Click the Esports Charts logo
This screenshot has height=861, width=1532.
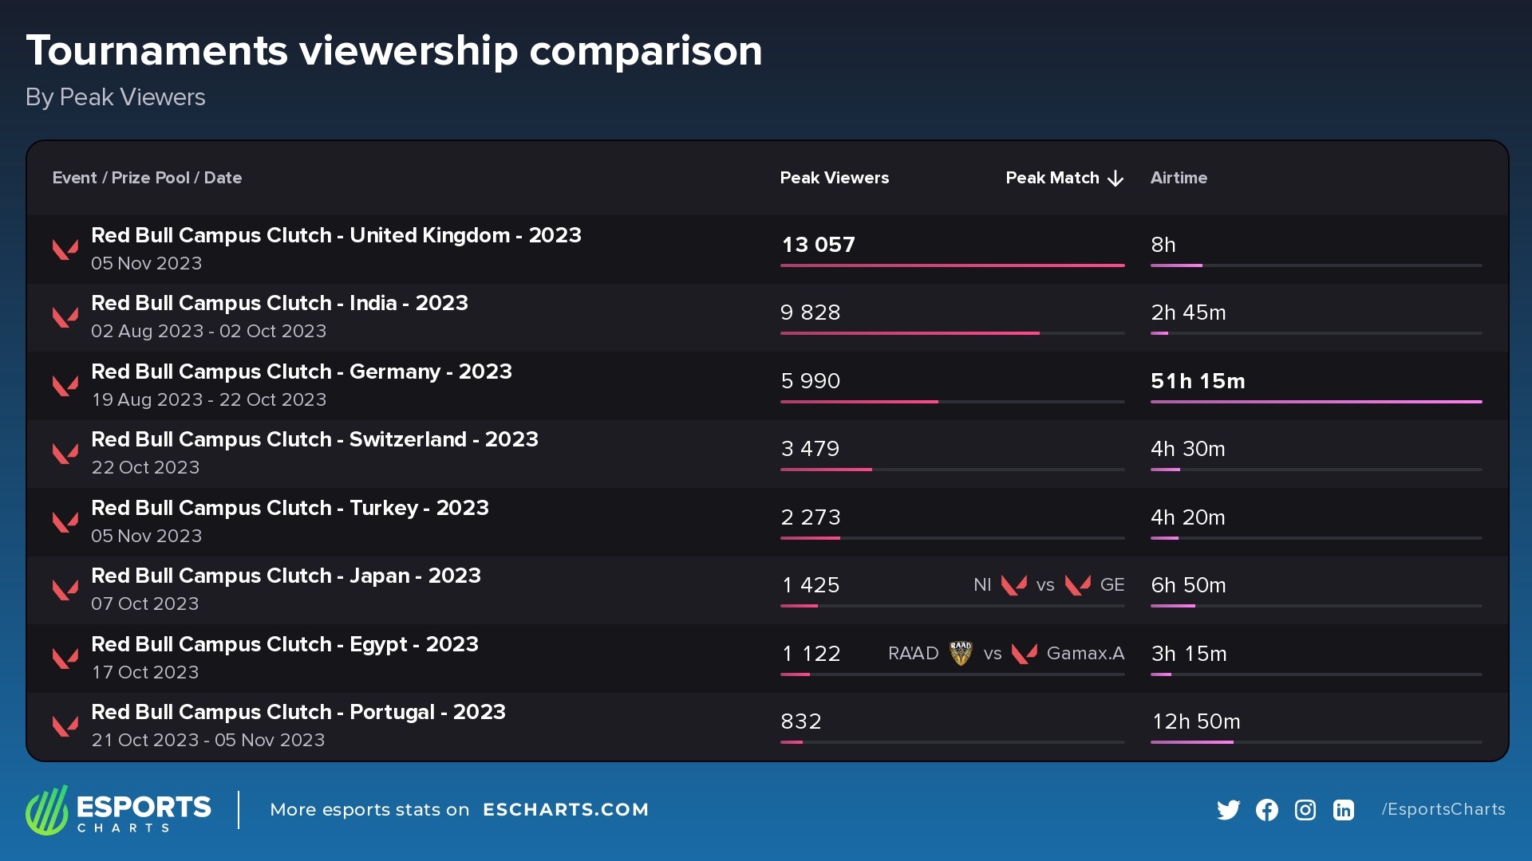pyautogui.click(x=118, y=810)
